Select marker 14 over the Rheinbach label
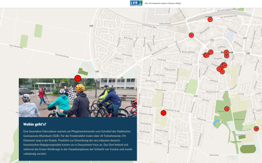The width and height of the screenshot is (262, 163). (x=226, y=52)
